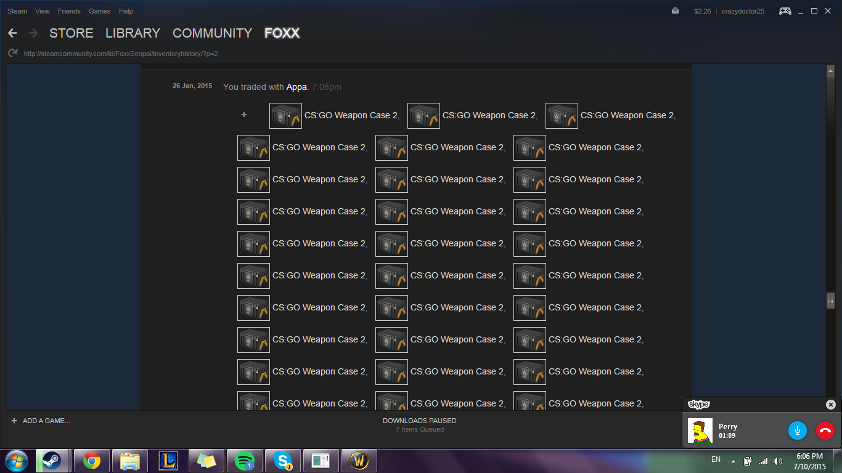Click the back navigation arrow
The width and height of the screenshot is (842, 473).
click(x=12, y=33)
